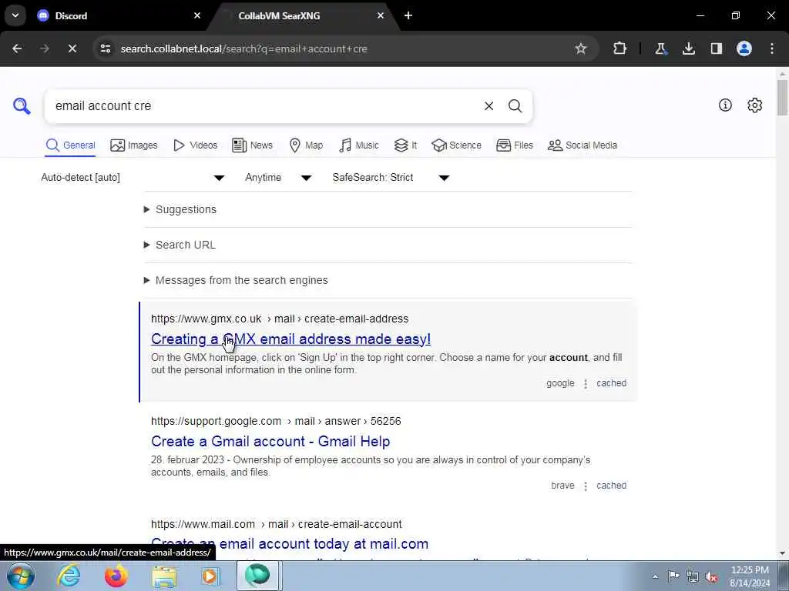Stop page loading with the X button
789x591 pixels.
[x=72, y=48]
